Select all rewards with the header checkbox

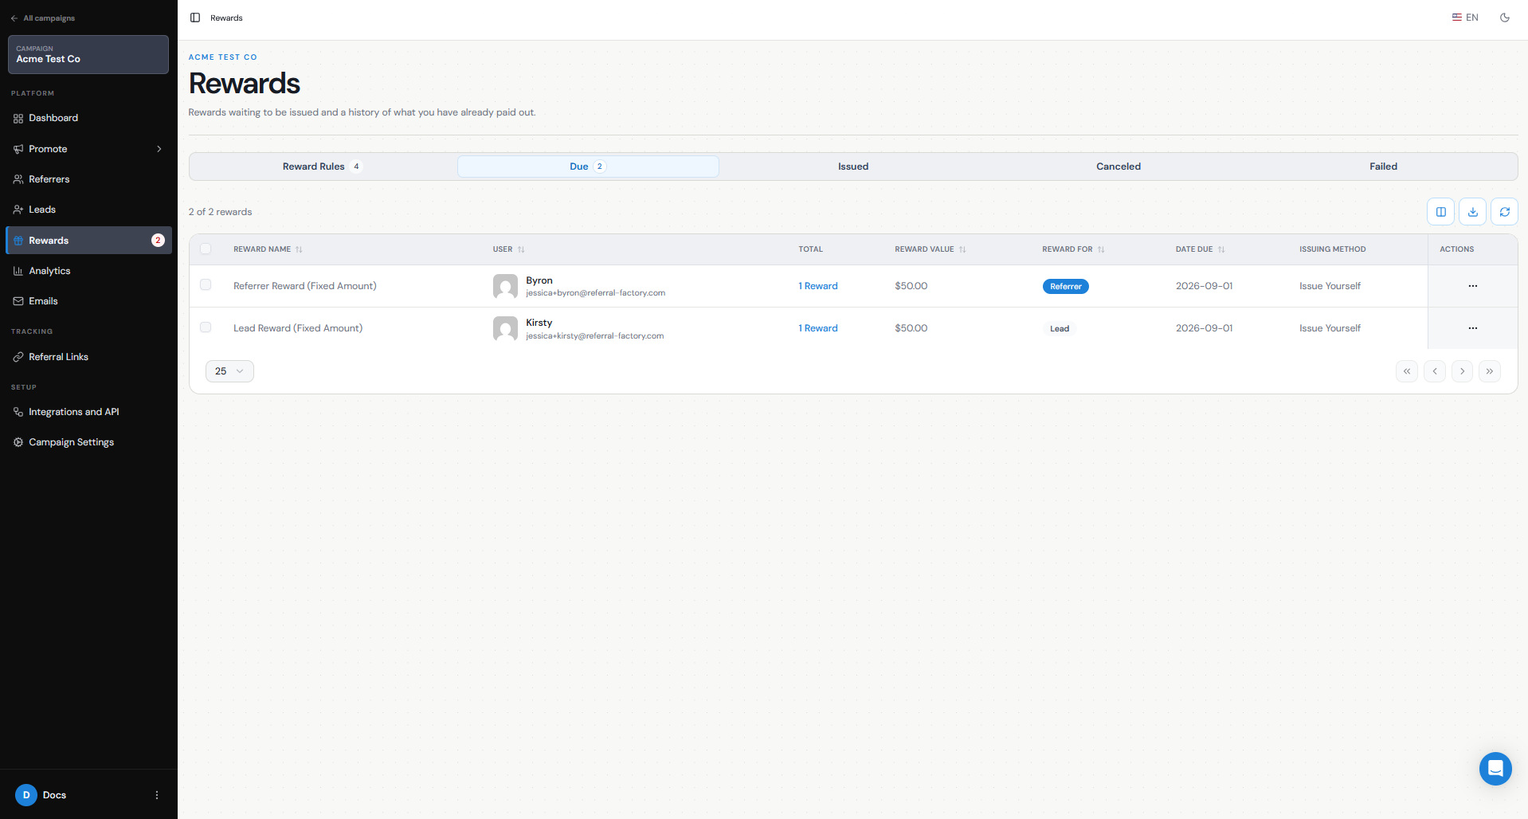[x=206, y=249]
